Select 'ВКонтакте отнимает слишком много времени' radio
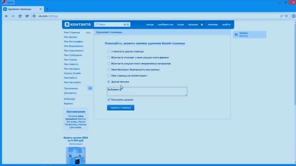Screen dimensions: 296x166 point(109,57)
